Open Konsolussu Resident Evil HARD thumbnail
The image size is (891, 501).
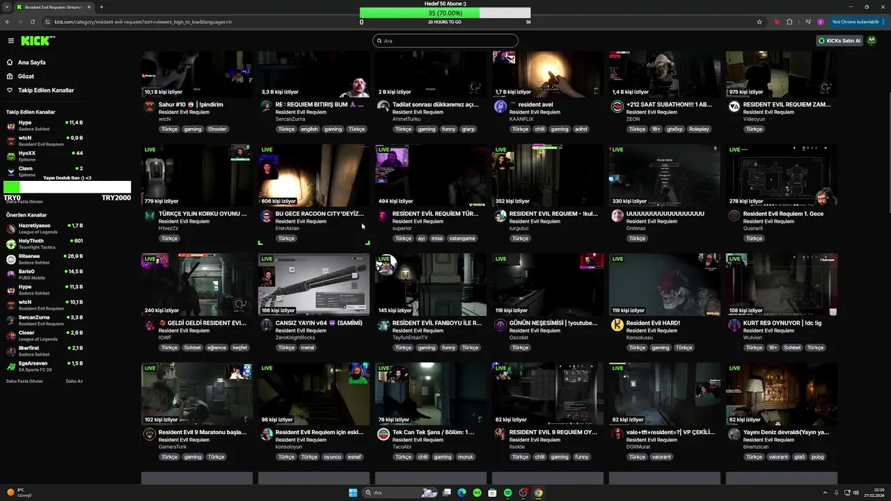(665, 285)
